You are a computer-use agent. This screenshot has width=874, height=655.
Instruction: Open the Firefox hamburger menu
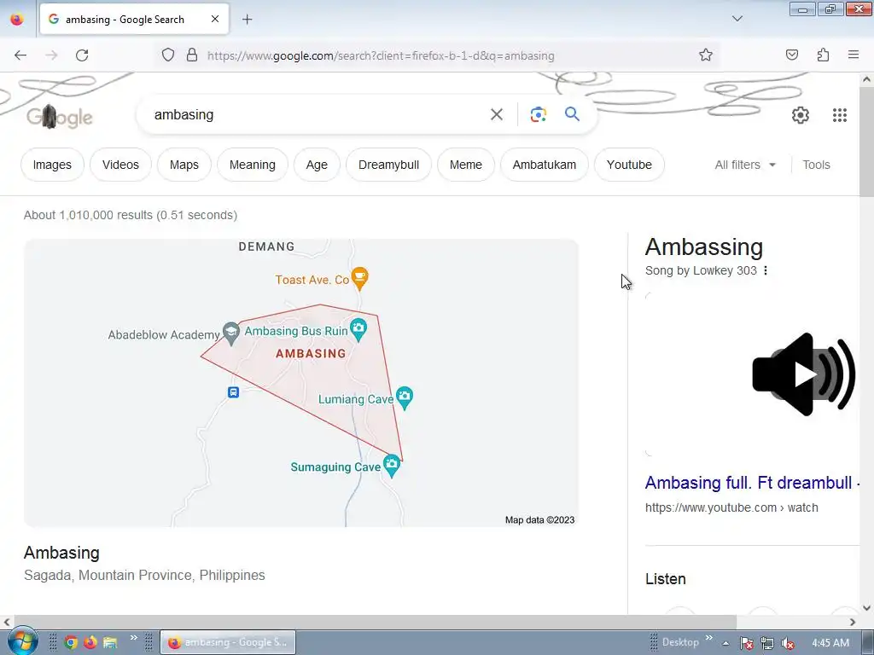pyautogui.click(x=854, y=55)
